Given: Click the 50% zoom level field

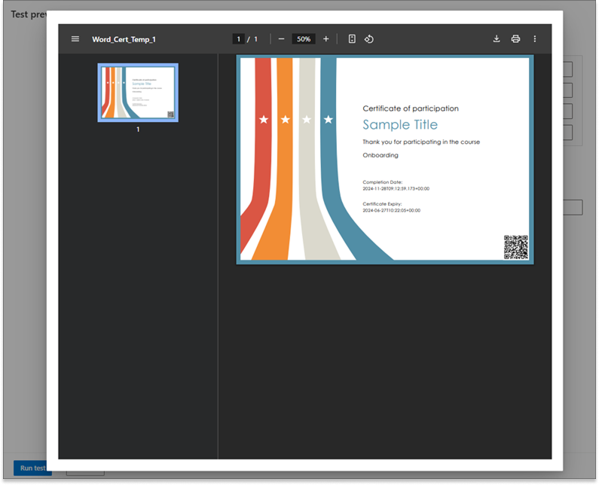Looking at the screenshot, I should click(x=304, y=39).
